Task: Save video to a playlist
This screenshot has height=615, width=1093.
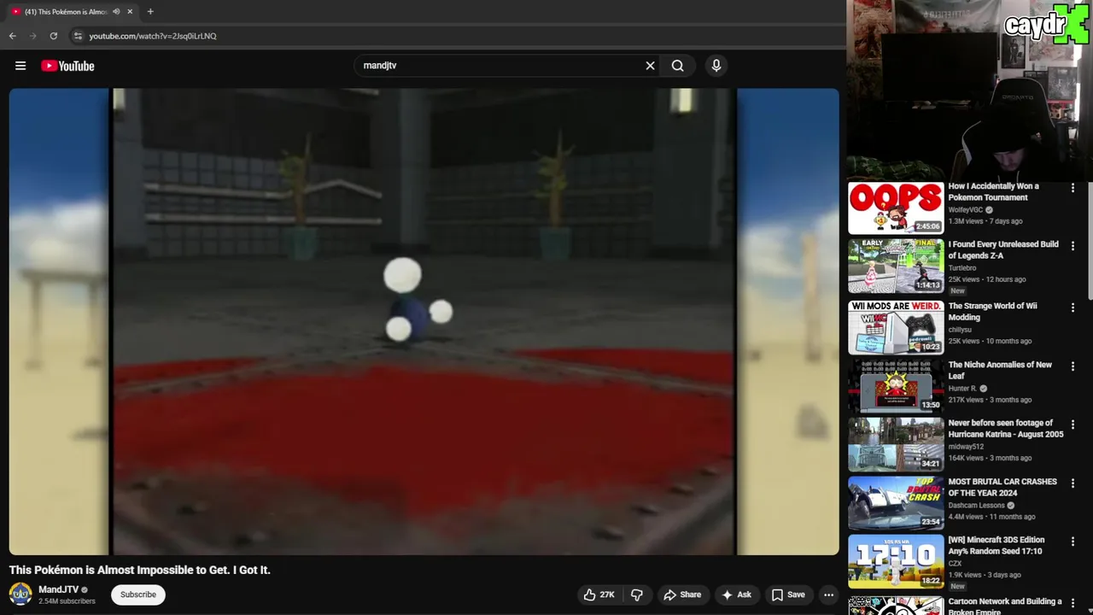Action: (x=788, y=594)
